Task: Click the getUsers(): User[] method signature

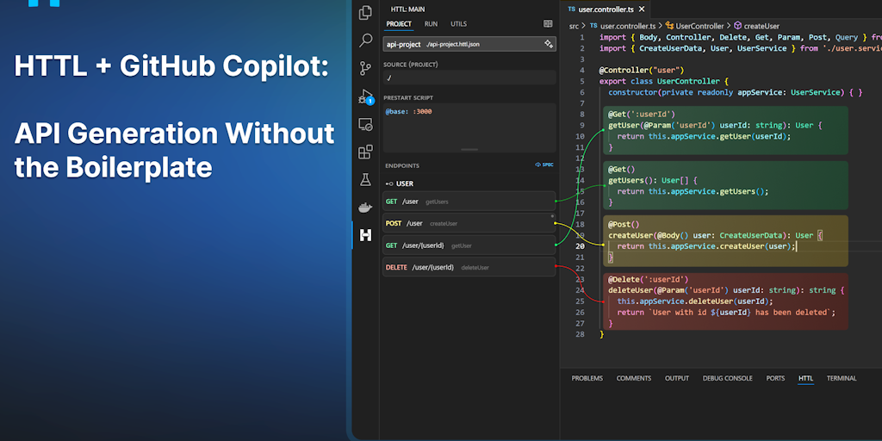Action: coord(653,180)
